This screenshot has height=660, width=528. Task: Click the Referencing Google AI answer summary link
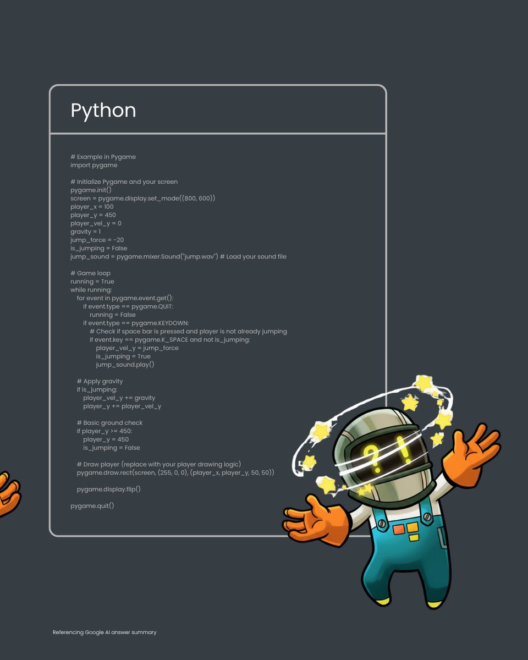[x=105, y=632]
